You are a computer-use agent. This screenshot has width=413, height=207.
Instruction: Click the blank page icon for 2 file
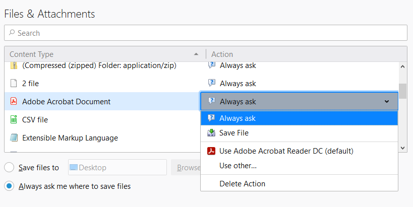point(14,84)
